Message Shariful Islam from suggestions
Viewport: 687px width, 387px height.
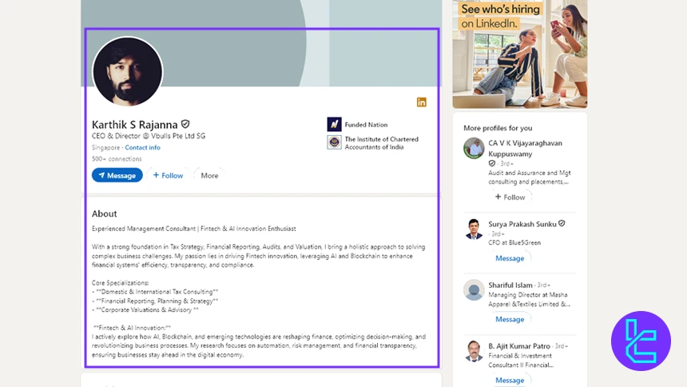pos(510,319)
